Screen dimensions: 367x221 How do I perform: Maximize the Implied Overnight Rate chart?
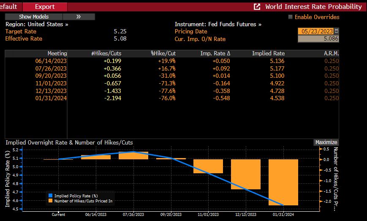coord(326,142)
